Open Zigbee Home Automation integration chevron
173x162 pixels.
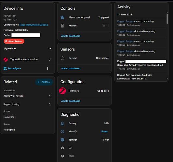pyautogui.click(x=50, y=60)
